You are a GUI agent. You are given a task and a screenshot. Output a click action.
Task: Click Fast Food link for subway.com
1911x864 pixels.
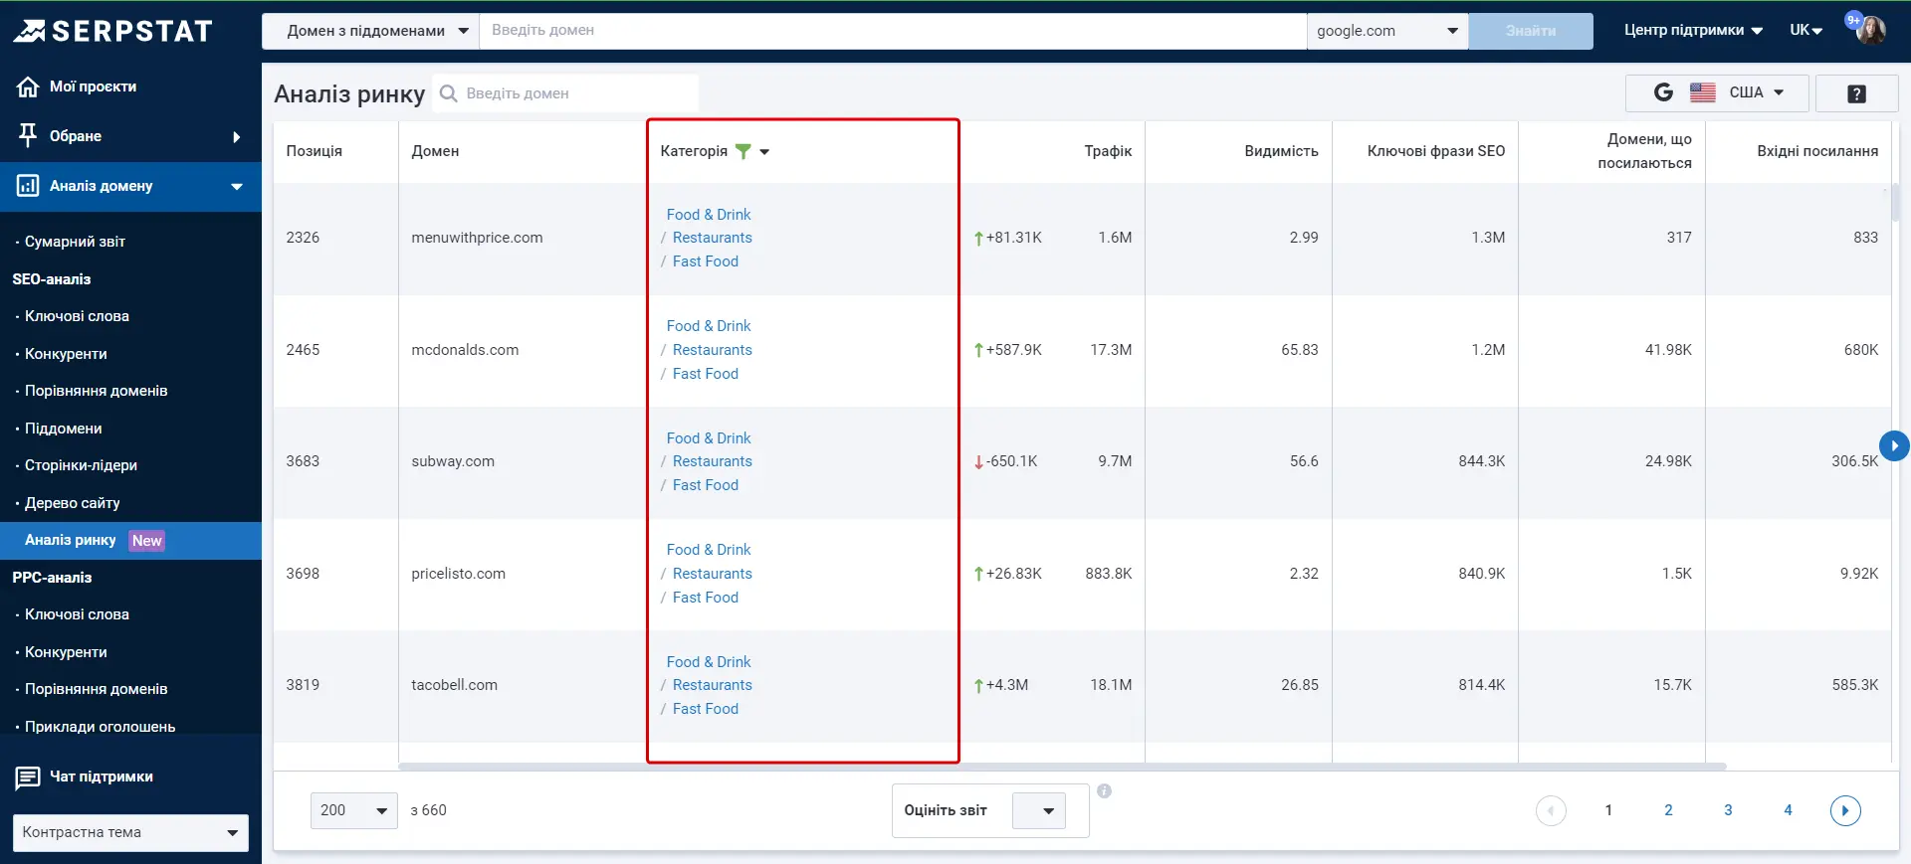click(706, 485)
